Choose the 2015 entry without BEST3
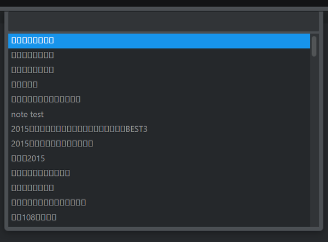The image size is (328, 242). [x=159, y=144]
